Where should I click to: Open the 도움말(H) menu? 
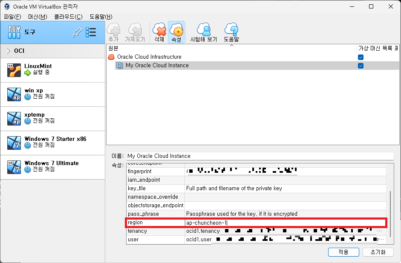101,17
